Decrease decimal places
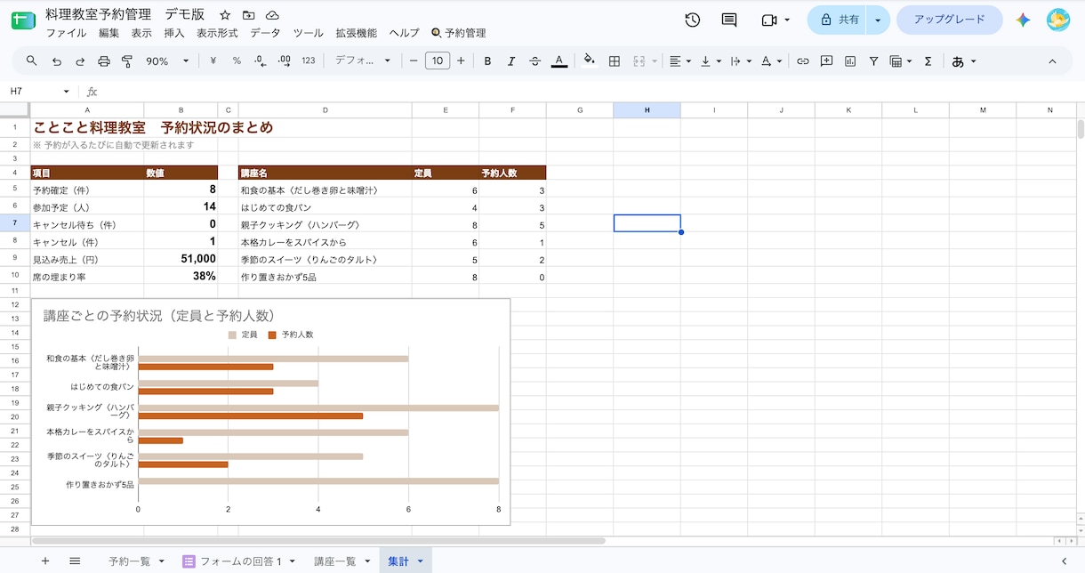The image size is (1085, 573). tap(261, 61)
